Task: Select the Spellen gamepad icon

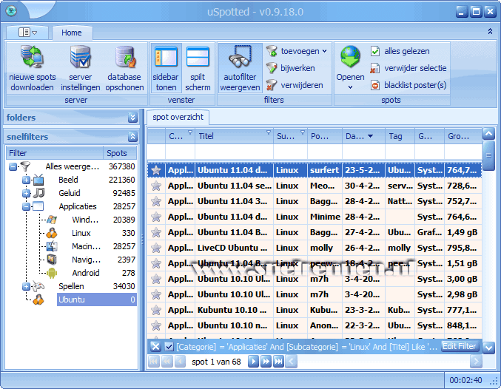Action: (38, 286)
